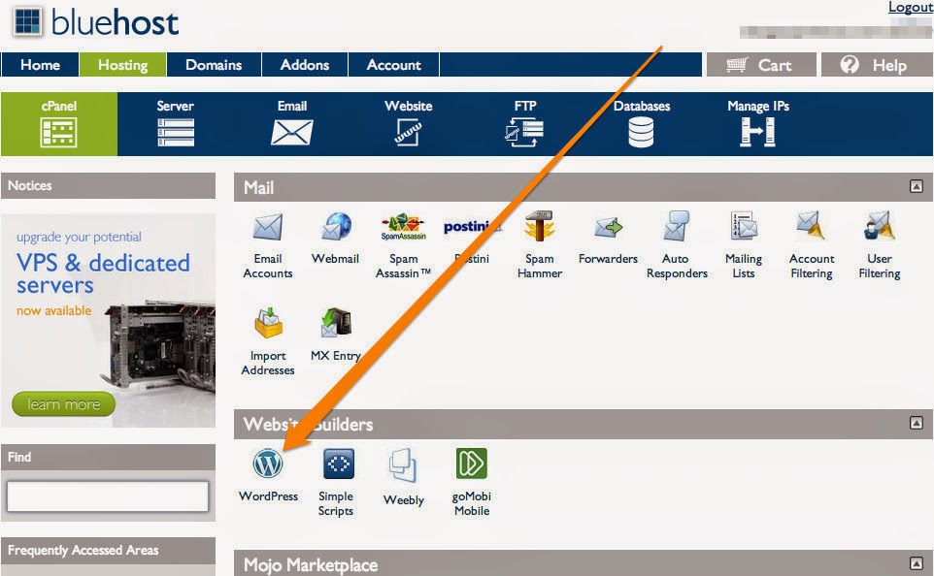Click the Frequently Accessed Areas header
The width and height of the screenshot is (934, 576).
click(109, 551)
